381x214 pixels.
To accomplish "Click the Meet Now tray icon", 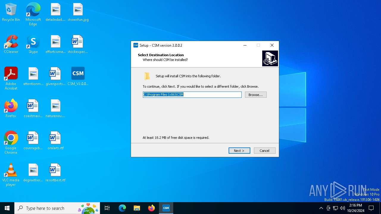I will [328, 208].
